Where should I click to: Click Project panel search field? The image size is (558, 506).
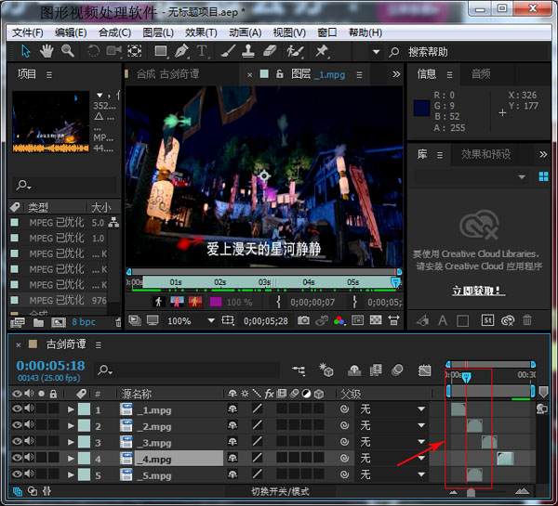(65, 185)
